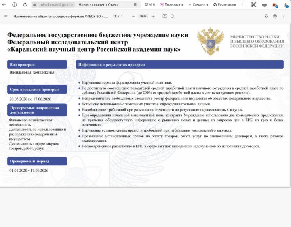Click the padlock site security icon
The height and width of the screenshot is (227, 291).
point(34,5)
